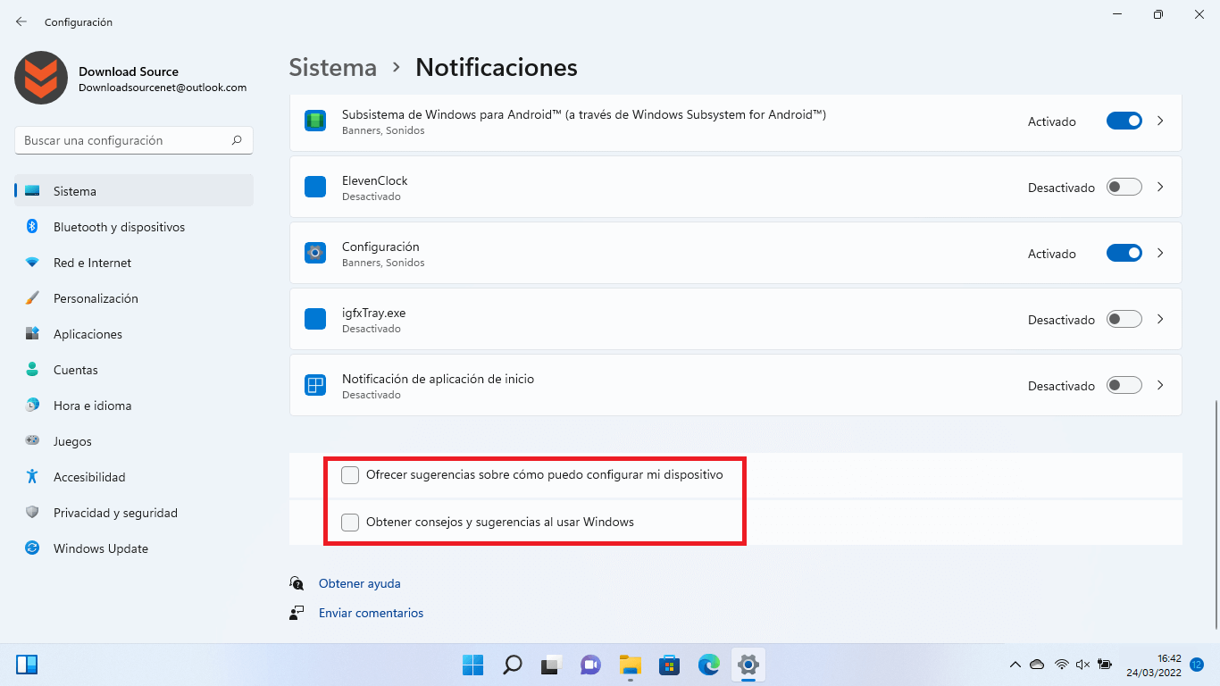The image size is (1220, 686).
Task: Open the Widgets button on taskbar
Action: point(27,665)
